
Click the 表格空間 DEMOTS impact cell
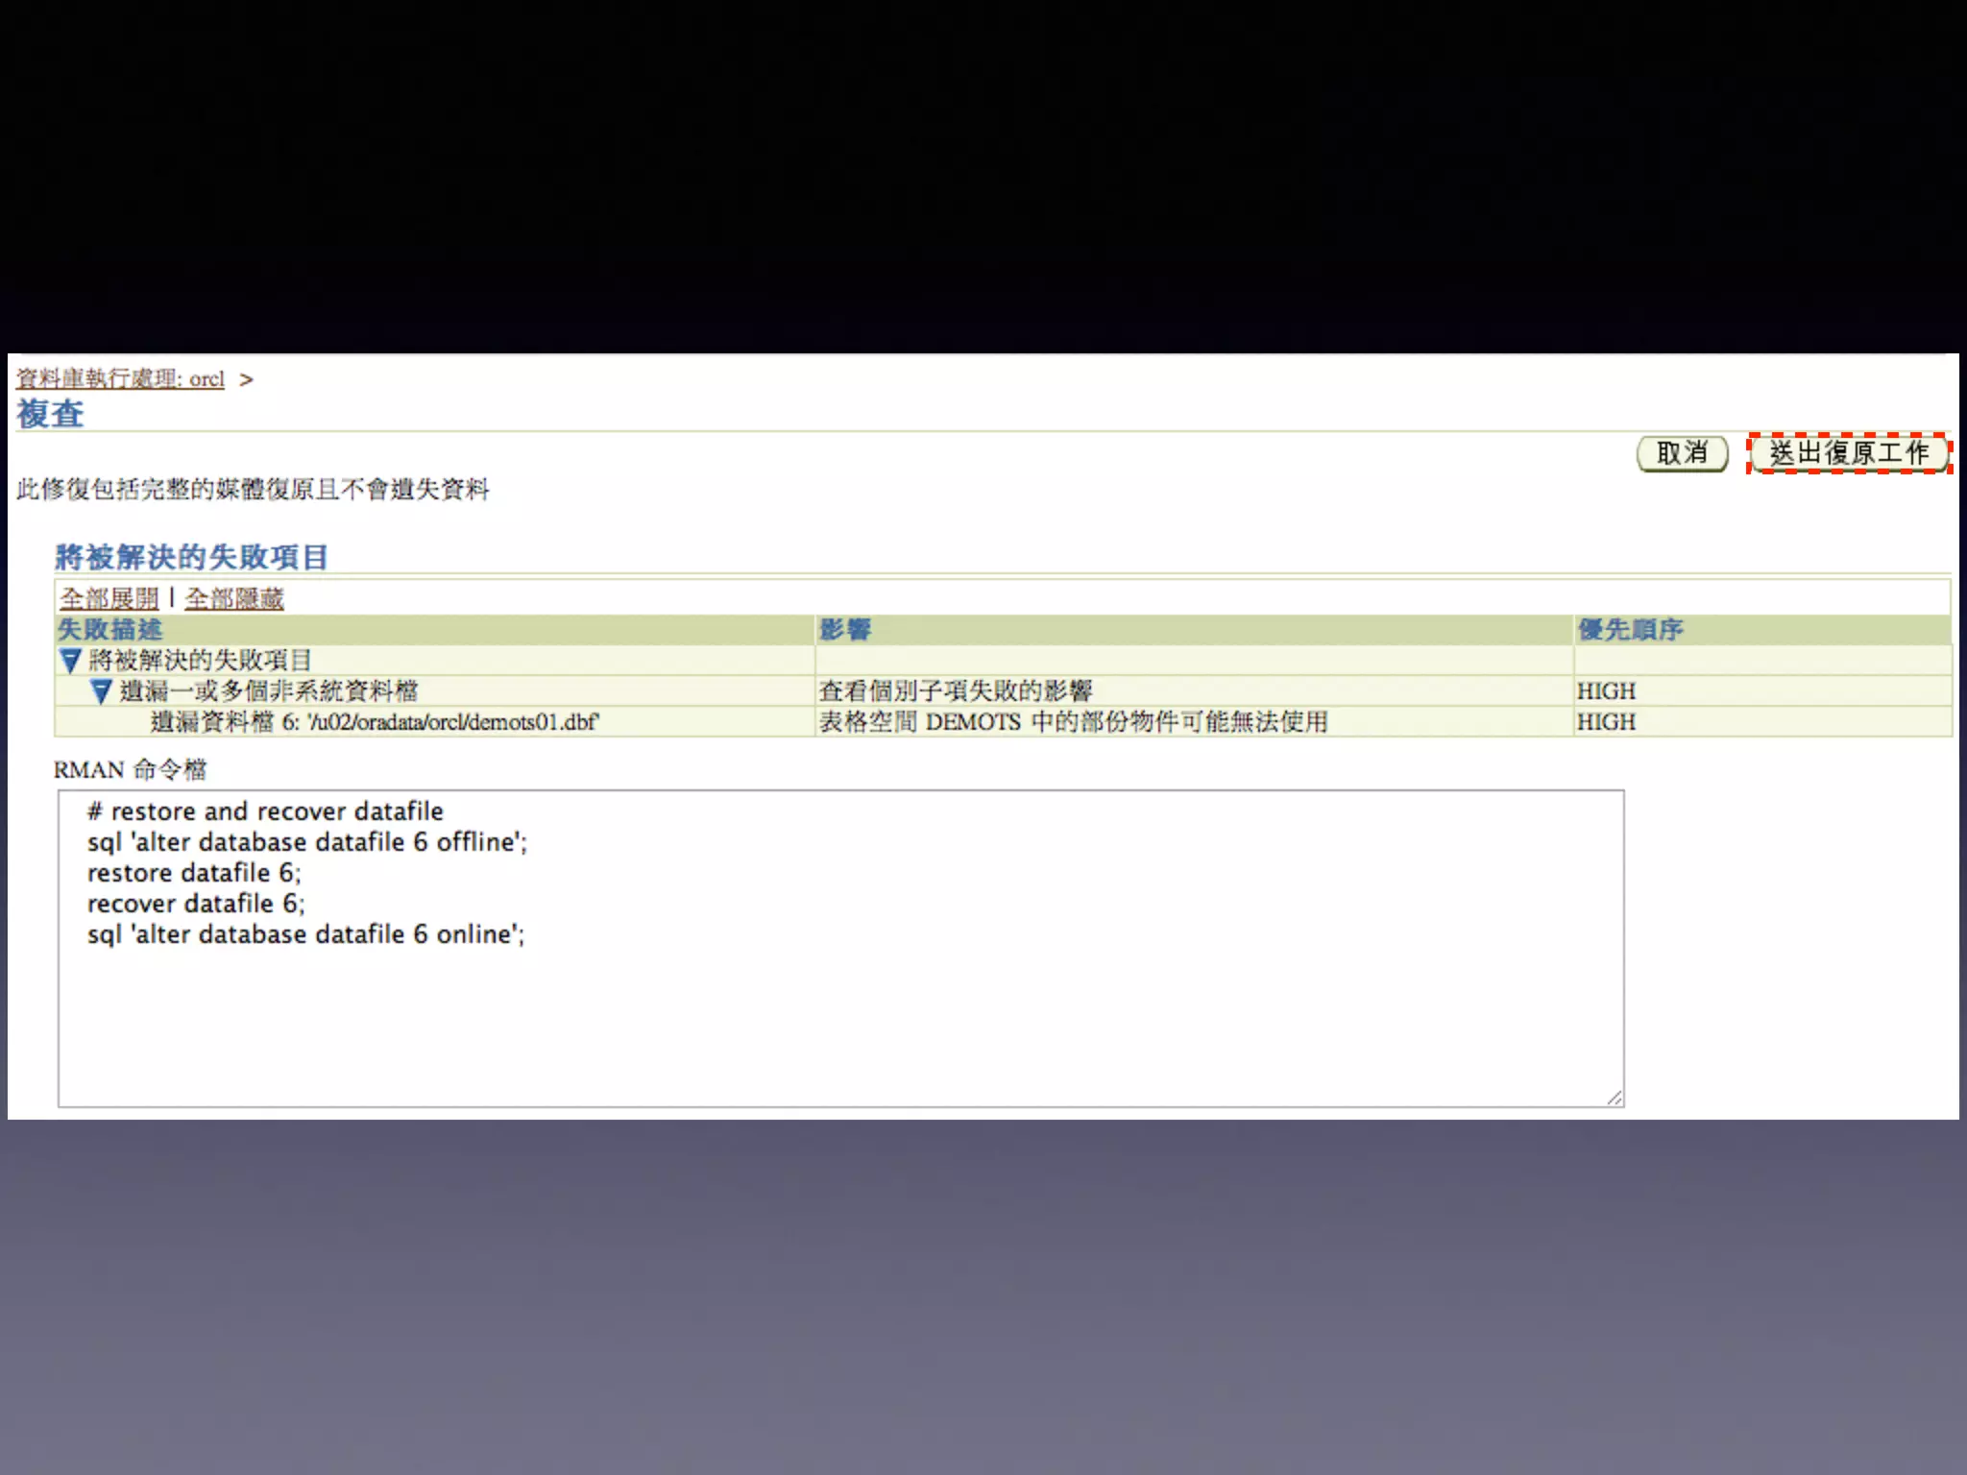click(1073, 722)
